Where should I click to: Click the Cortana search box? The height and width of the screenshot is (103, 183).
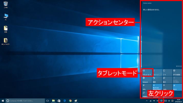[x=24, y=101]
